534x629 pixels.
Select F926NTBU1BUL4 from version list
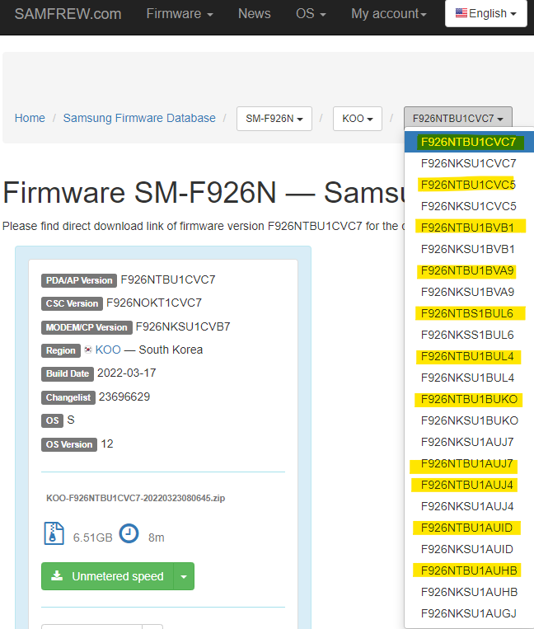(469, 356)
